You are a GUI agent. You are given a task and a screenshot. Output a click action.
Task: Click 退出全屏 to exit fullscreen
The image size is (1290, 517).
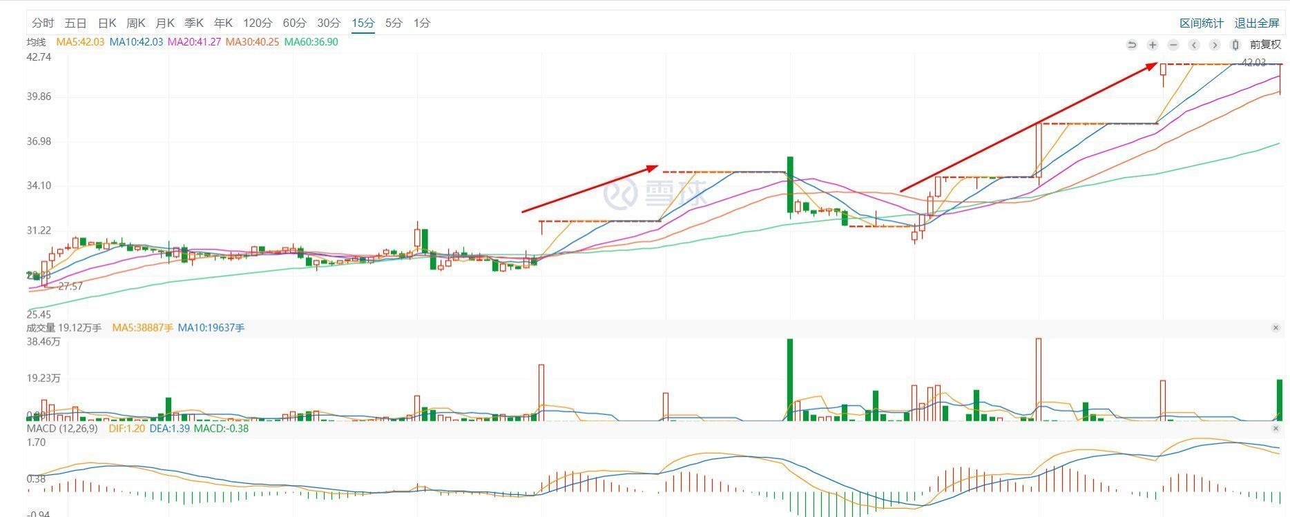[x=1257, y=23]
